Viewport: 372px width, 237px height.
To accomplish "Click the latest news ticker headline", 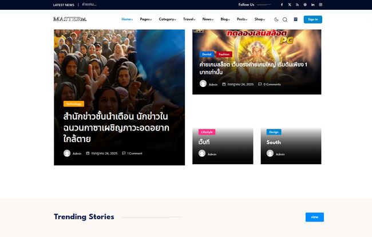I will [x=89, y=5].
